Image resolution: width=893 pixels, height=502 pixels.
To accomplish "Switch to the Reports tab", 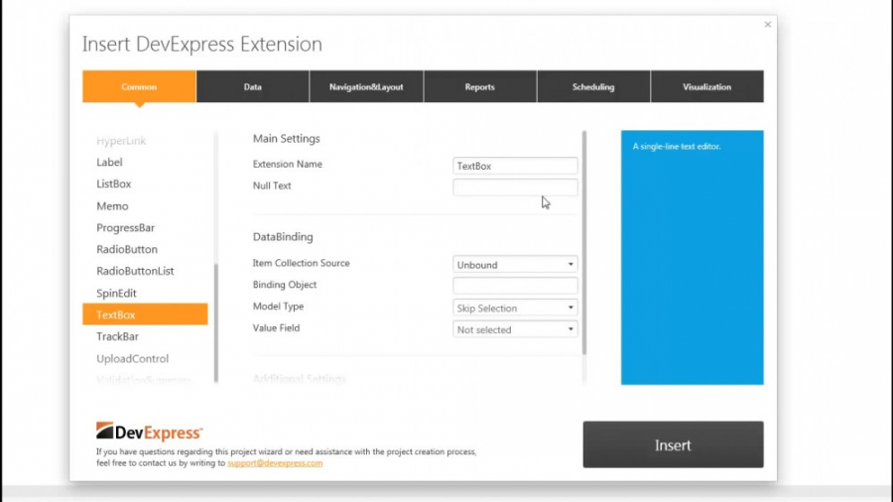I will (x=479, y=86).
